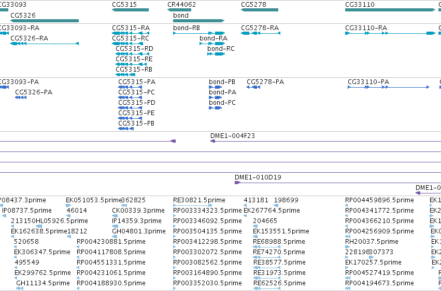441x291 pixels.
Task: Select the CG5315-PA protein label
Action: pyautogui.click(x=137, y=82)
